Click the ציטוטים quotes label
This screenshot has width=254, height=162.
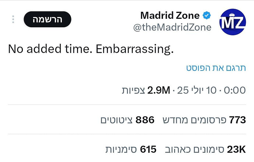116,120
